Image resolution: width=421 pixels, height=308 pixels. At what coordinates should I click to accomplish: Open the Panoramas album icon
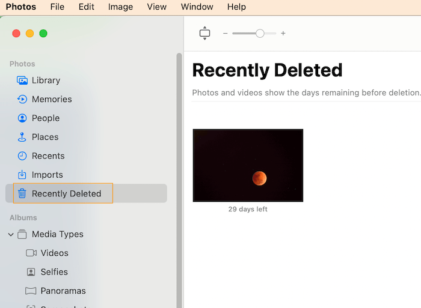pyautogui.click(x=31, y=291)
